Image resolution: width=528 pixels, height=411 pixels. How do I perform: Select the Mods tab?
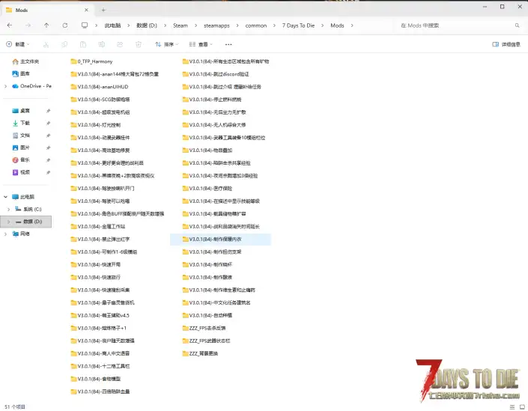point(47,10)
